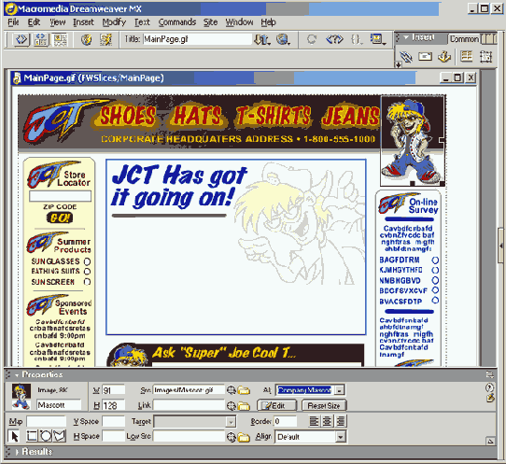The image size is (506, 464).
Task: Select the SUNSCREEN radio button
Action: coord(87,282)
